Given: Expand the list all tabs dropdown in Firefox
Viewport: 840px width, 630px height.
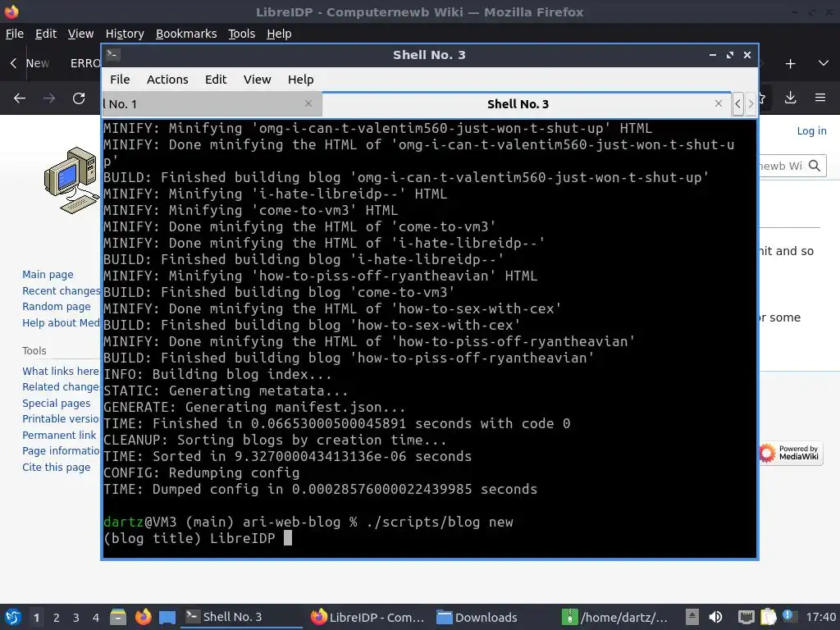Looking at the screenshot, I should point(824,63).
